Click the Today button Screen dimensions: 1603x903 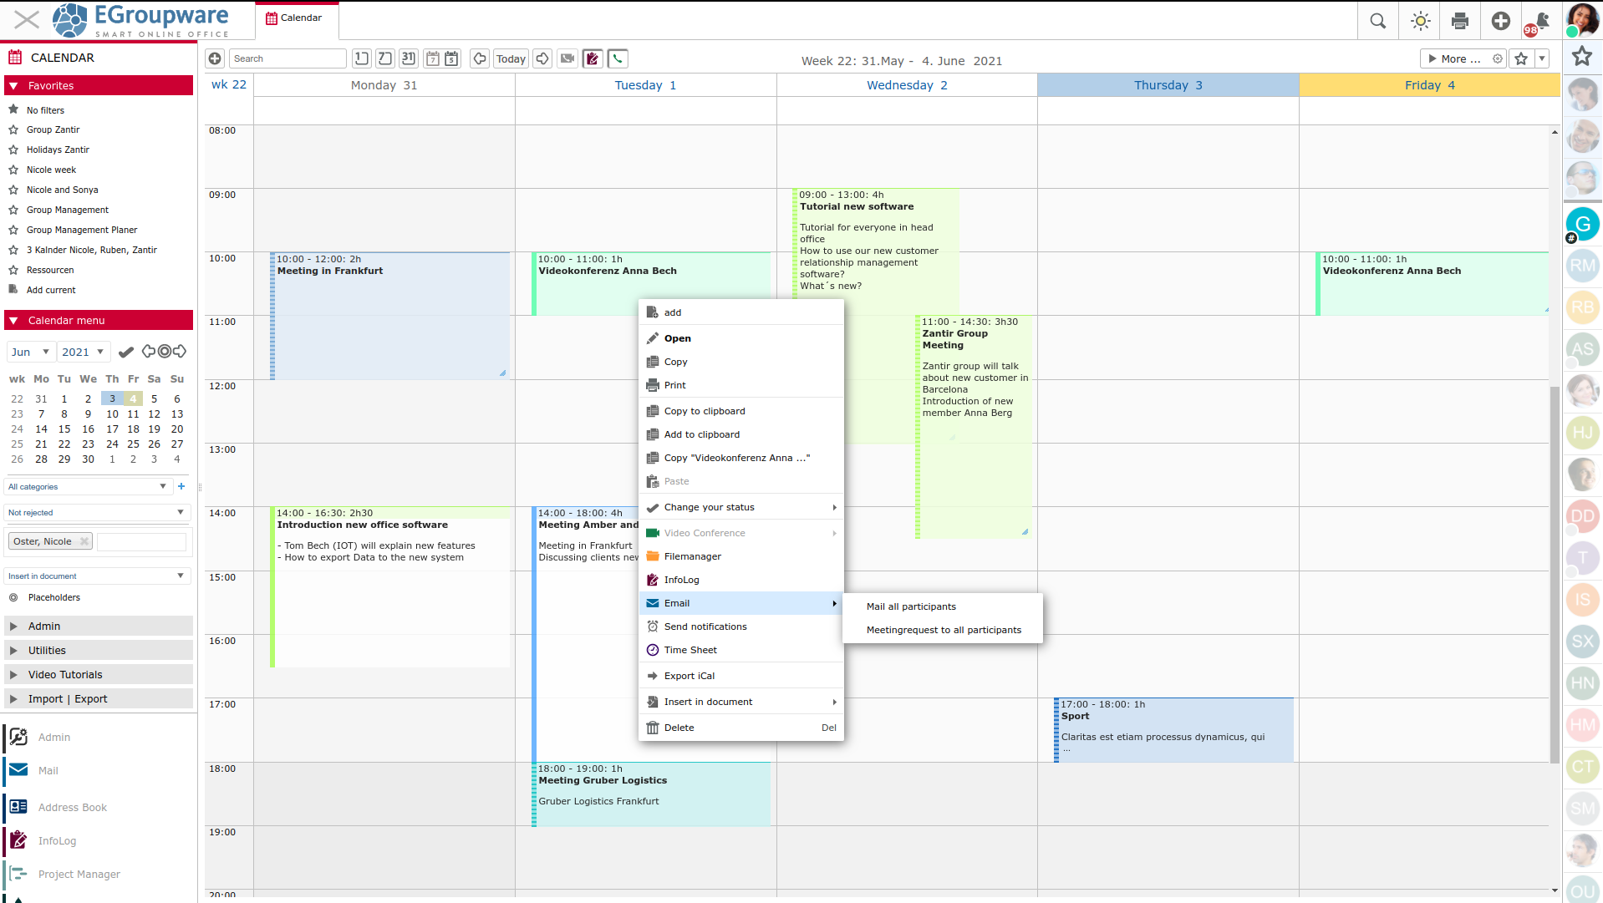(x=511, y=58)
